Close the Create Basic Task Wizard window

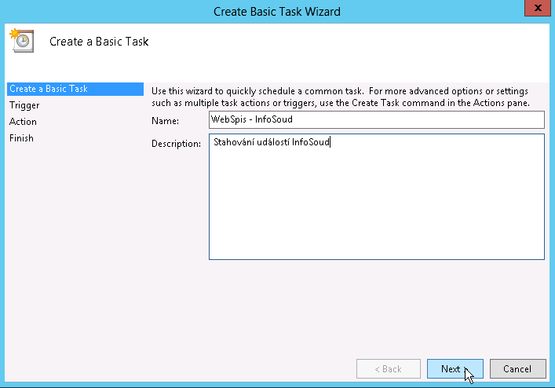coord(535,9)
